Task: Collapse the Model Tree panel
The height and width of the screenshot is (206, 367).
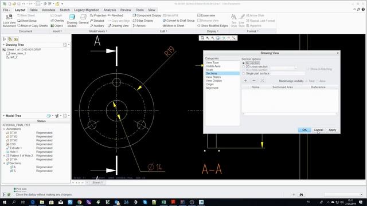Action: tap(3, 116)
